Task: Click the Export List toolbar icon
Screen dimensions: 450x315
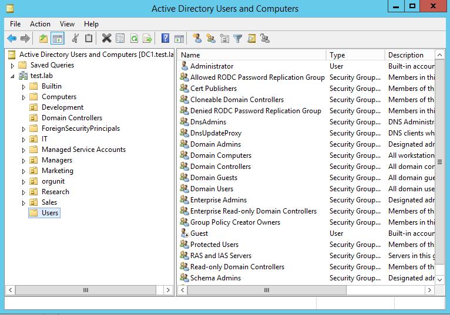Action: tap(147, 38)
